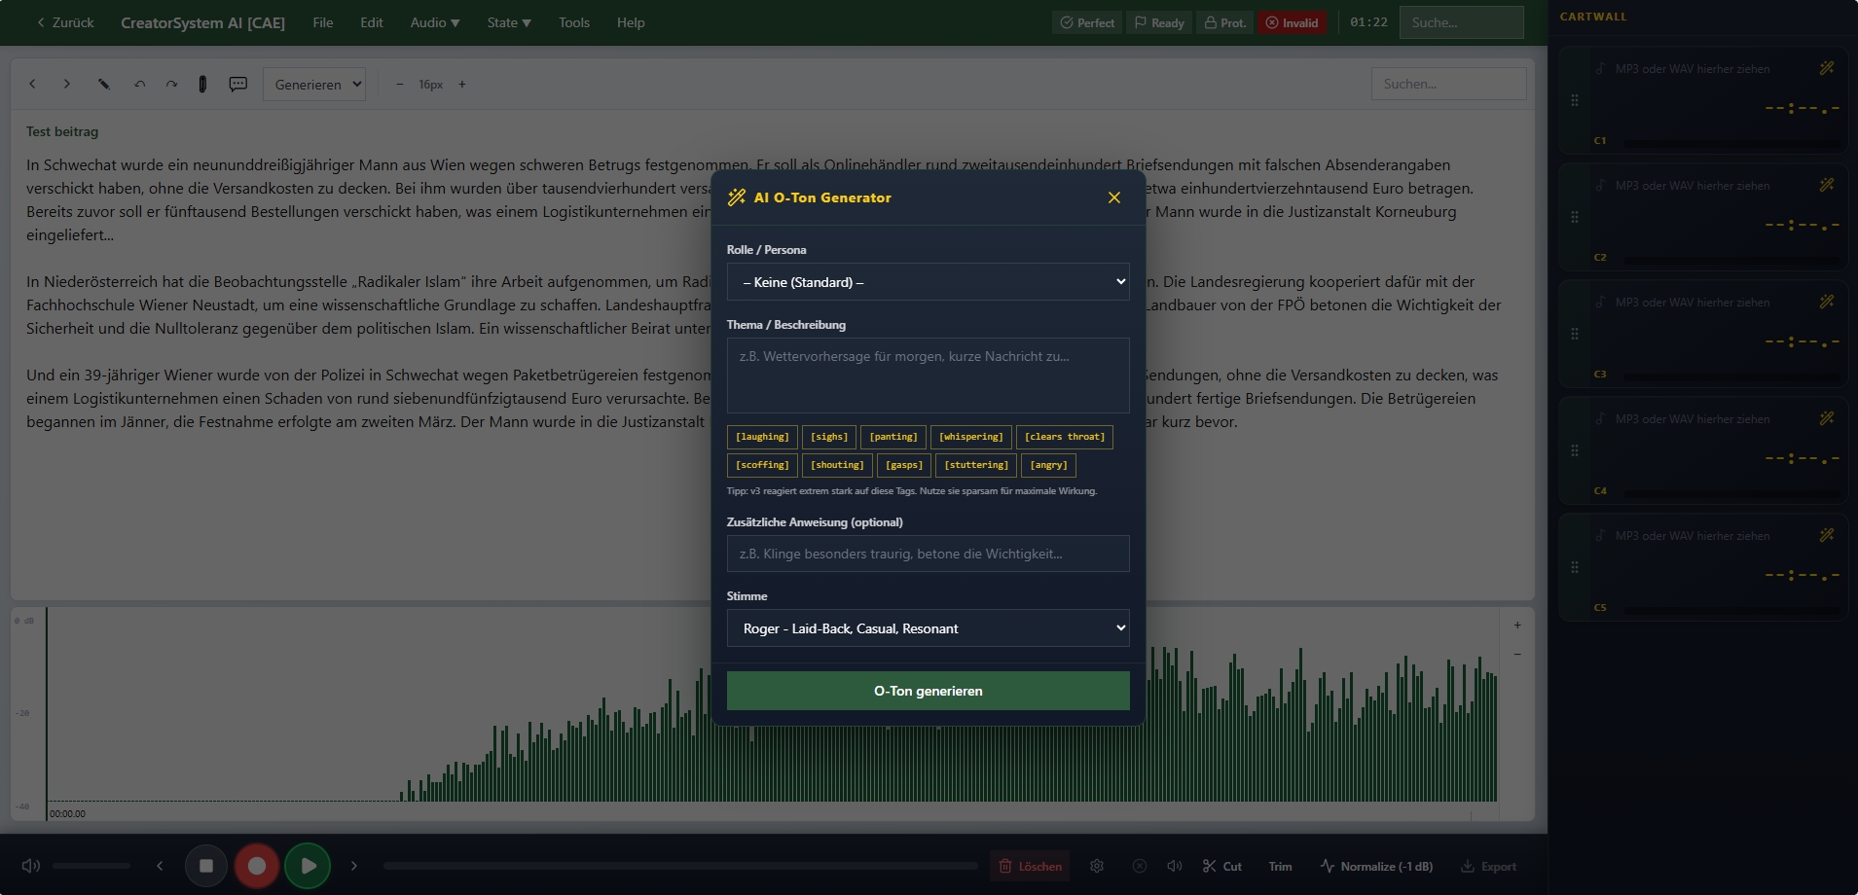Open the Stimme voice dropdown
The height and width of the screenshot is (895, 1858).
(x=928, y=628)
